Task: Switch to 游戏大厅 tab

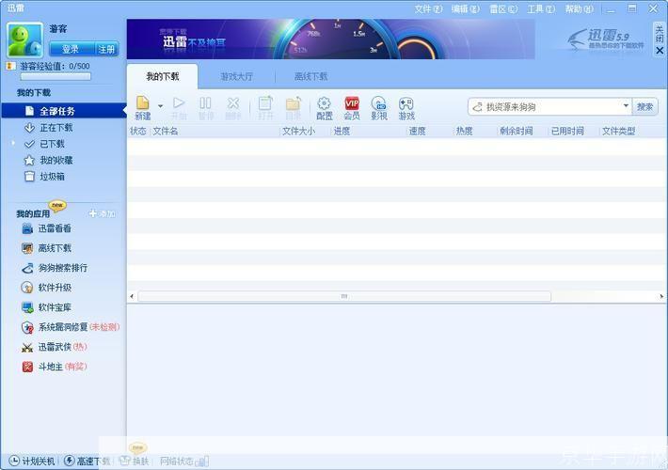Action: 236,77
